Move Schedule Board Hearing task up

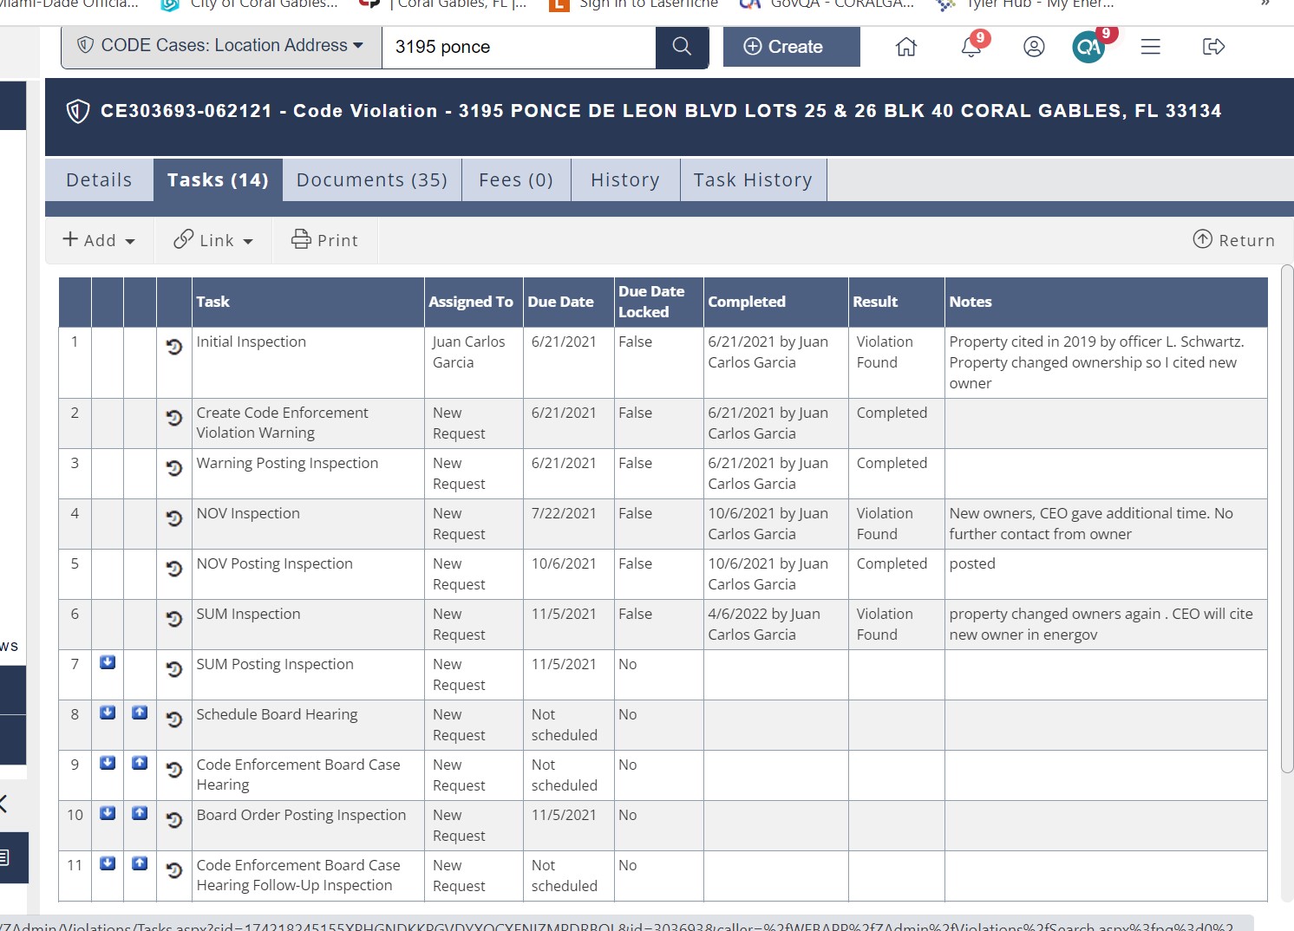point(140,713)
